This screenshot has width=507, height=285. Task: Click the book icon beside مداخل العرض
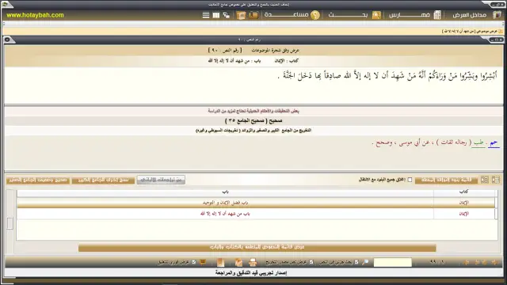point(497,15)
